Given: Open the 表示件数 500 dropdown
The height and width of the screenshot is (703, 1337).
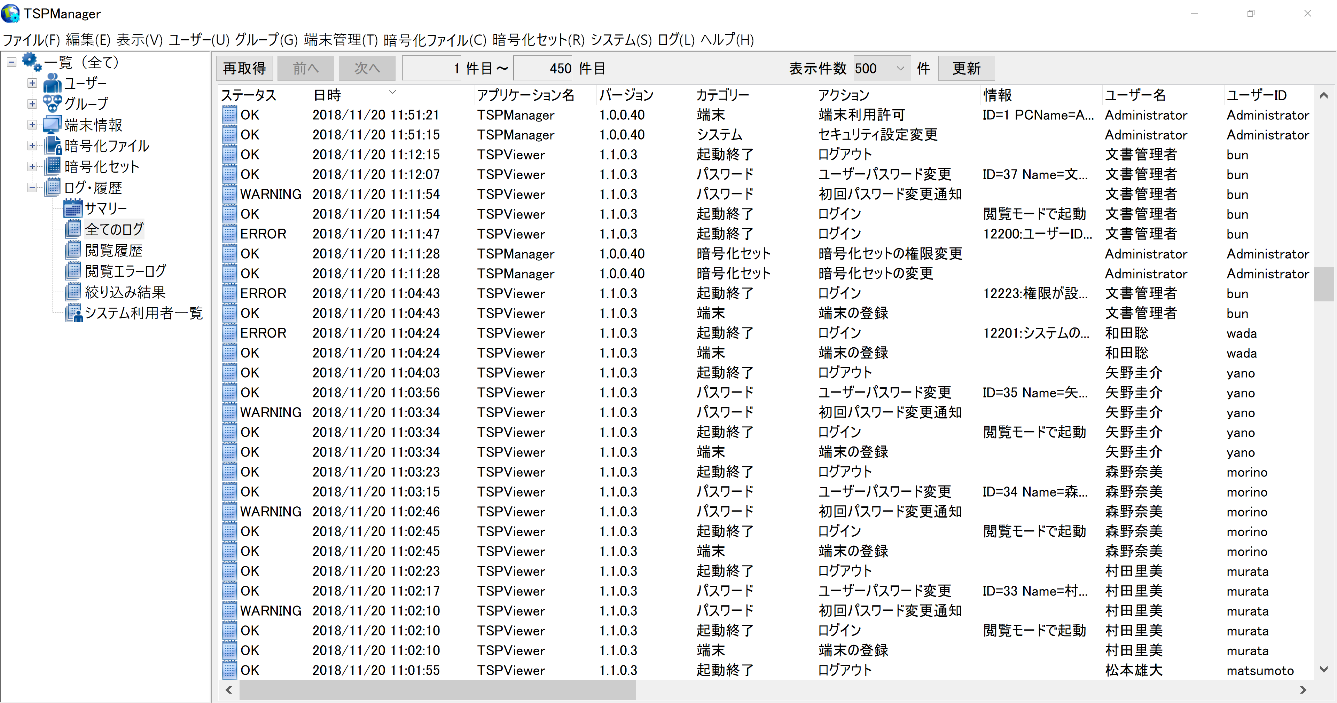Looking at the screenshot, I should [x=900, y=69].
